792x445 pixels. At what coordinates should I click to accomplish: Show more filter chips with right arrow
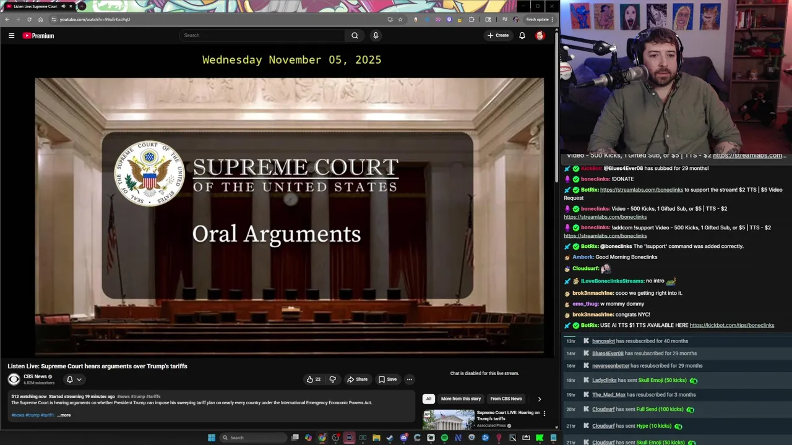coord(539,399)
